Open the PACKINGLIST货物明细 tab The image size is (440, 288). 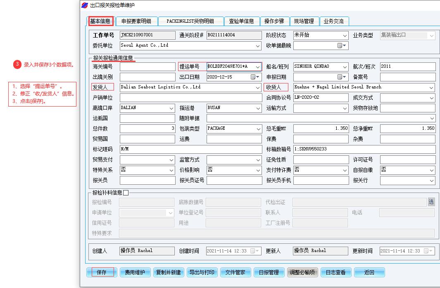pyautogui.click(x=190, y=21)
